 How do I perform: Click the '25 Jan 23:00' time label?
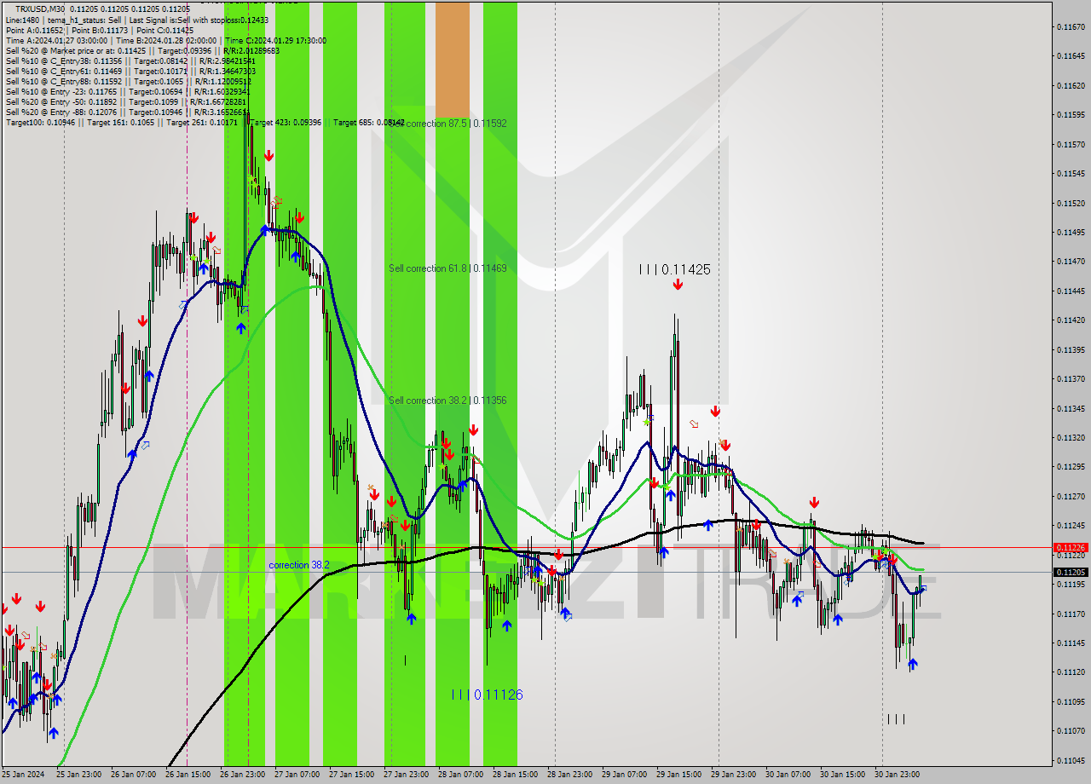(x=78, y=775)
